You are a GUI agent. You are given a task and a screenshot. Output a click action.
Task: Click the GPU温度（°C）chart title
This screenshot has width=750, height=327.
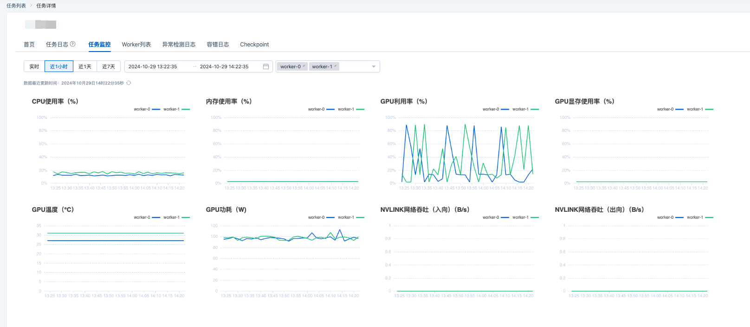pos(53,209)
